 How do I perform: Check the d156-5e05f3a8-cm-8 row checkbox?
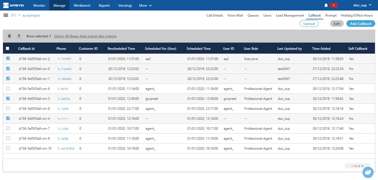[x=8, y=108]
